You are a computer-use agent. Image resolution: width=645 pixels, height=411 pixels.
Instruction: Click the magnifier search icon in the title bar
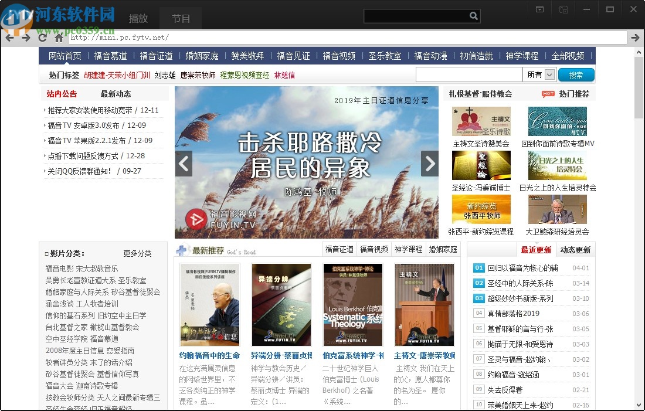point(474,16)
